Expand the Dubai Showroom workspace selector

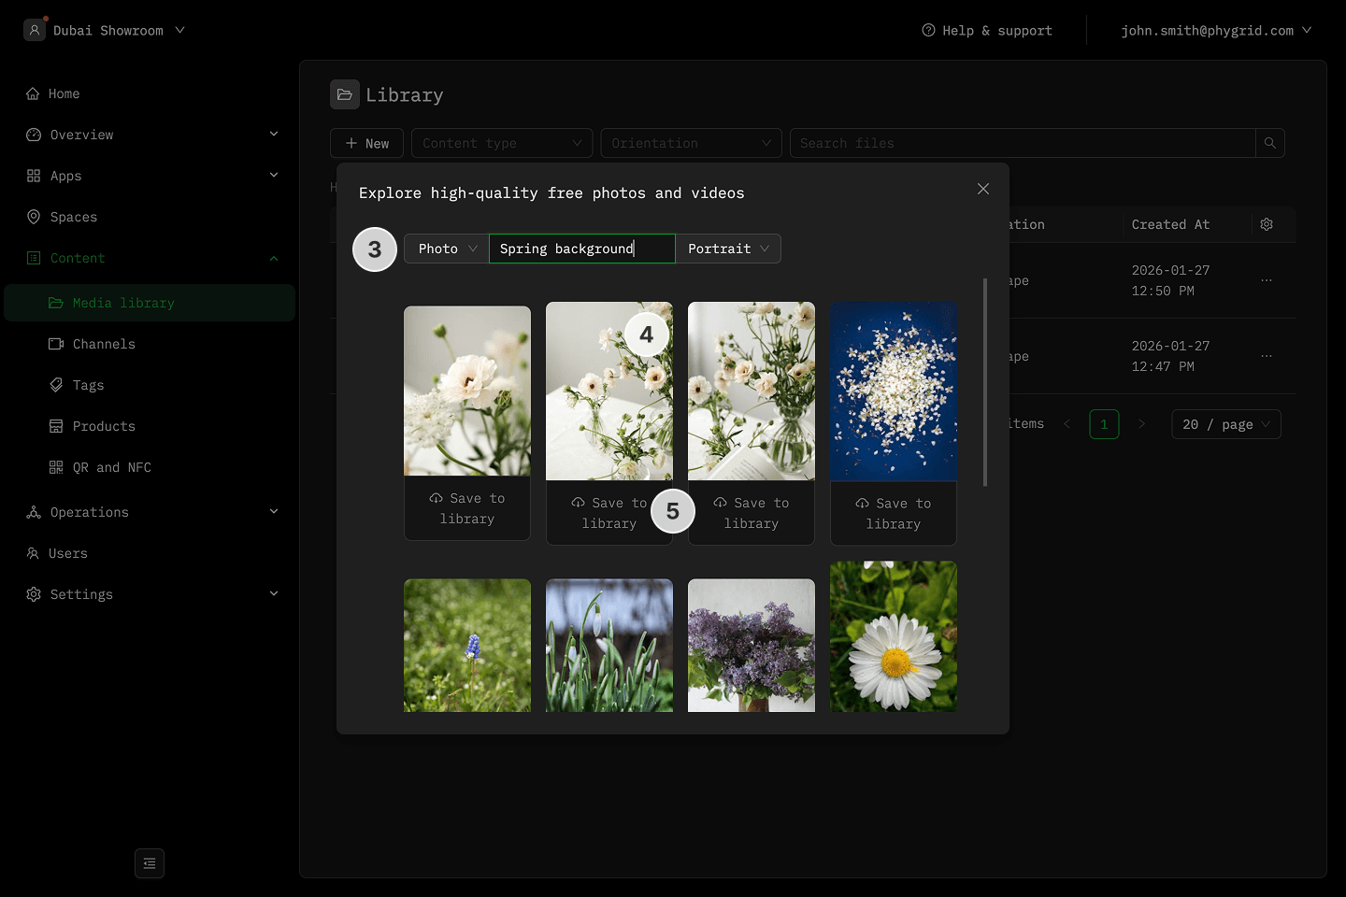click(105, 31)
